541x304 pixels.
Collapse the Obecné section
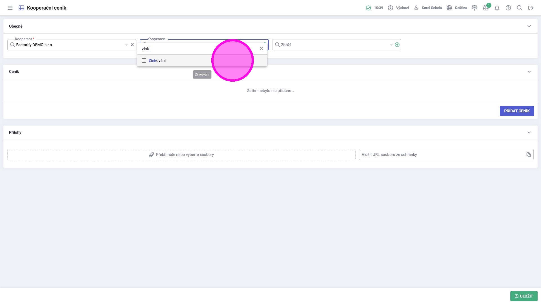click(529, 26)
